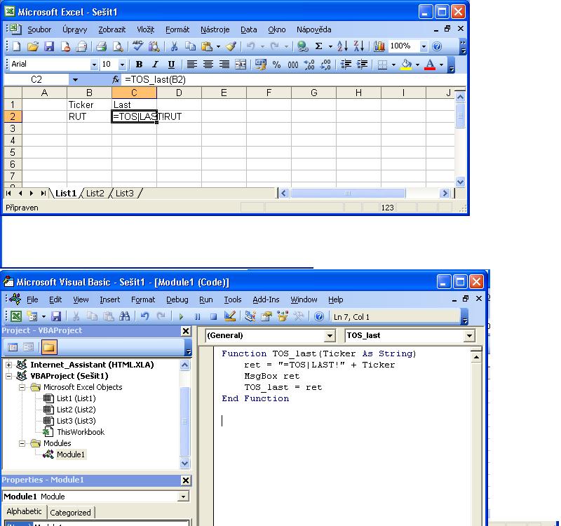Select cell B2 containing RUT
The width and height of the screenshot is (561, 526).
tap(89, 116)
